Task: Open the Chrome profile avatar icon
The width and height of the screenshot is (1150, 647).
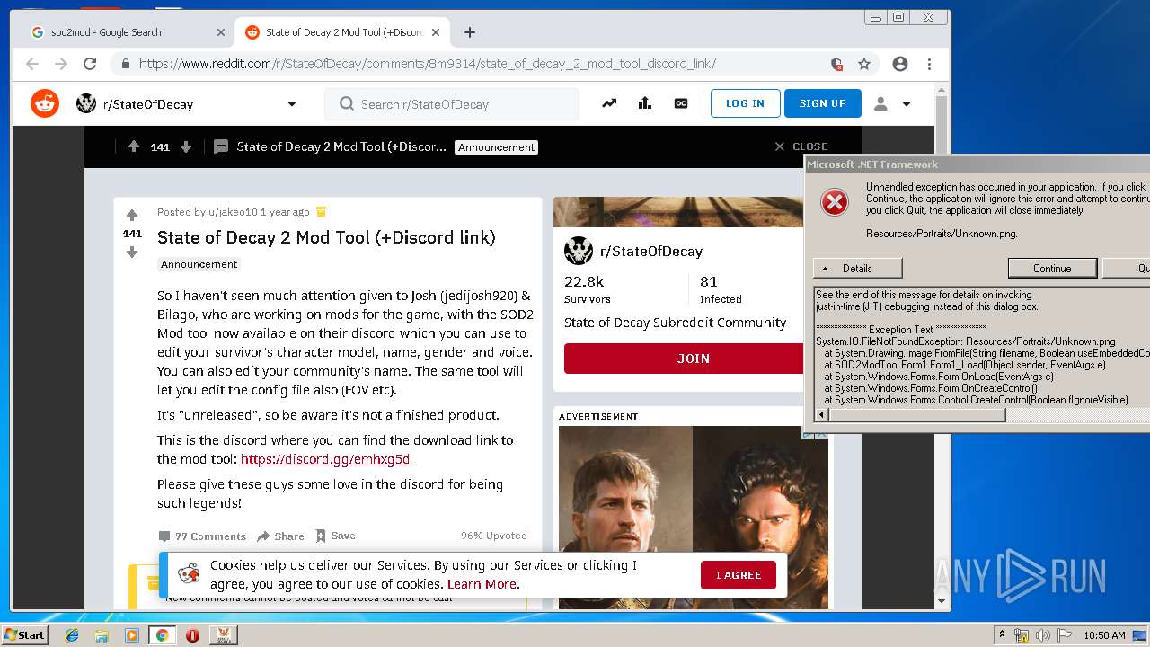Action: coord(900,64)
